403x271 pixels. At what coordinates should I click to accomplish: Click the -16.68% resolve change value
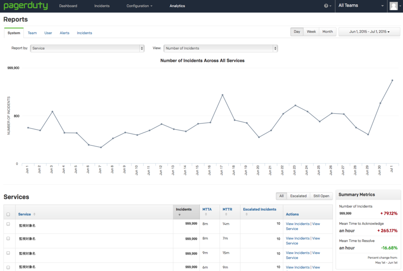click(x=389, y=248)
